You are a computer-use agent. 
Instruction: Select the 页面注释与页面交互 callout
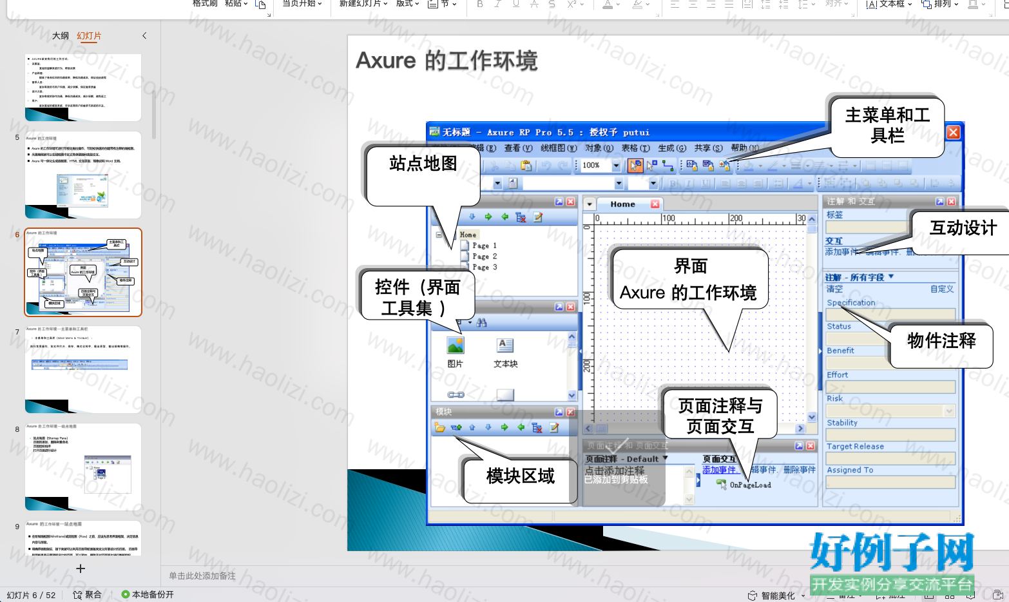pyautogui.click(x=720, y=416)
